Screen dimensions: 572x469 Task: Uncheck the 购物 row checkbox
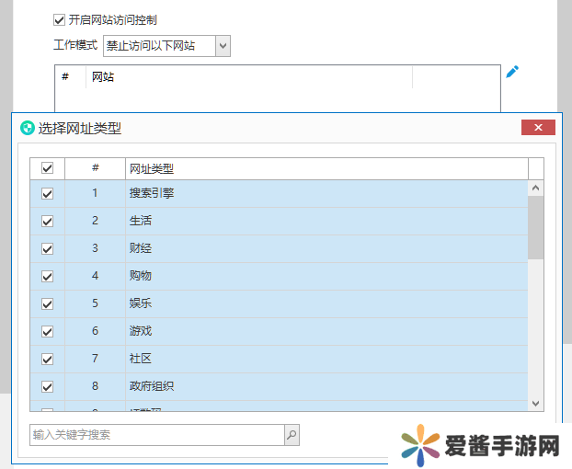(x=47, y=276)
